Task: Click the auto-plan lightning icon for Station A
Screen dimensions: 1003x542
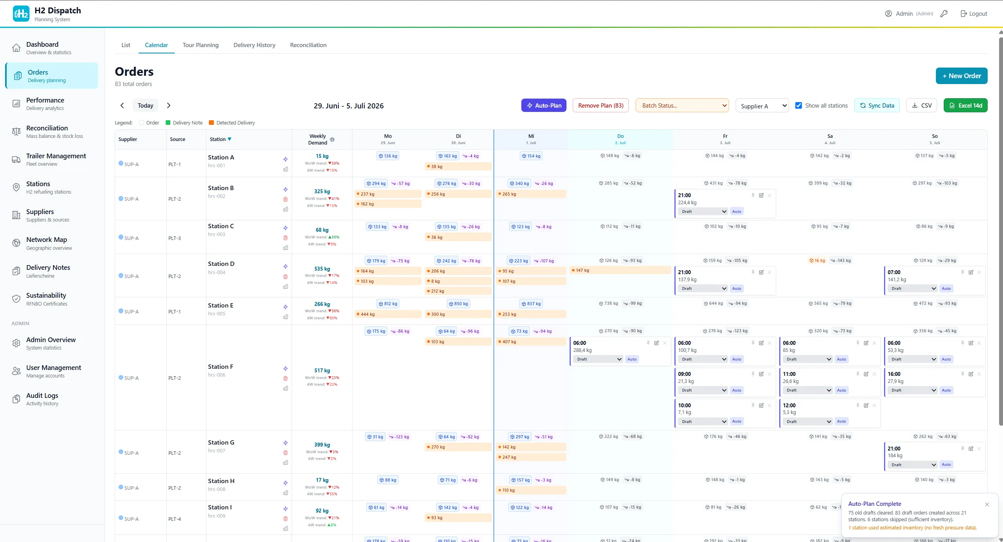Action: [x=285, y=159]
